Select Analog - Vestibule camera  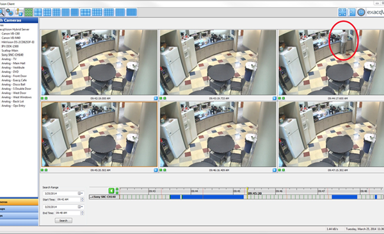(13, 67)
